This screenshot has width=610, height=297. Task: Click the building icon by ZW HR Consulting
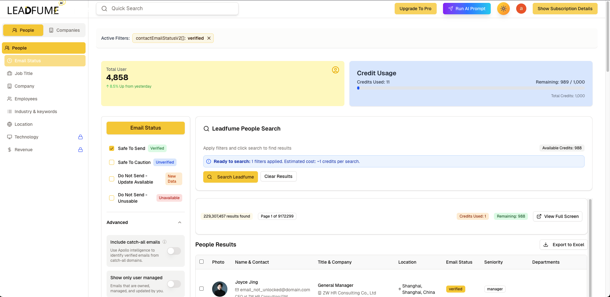click(x=320, y=293)
